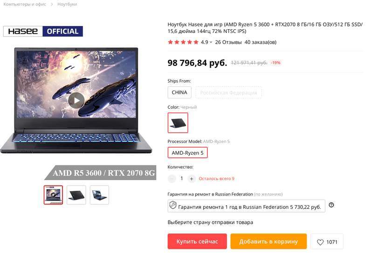Select CHINA as shipping origin
Image resolution: width=369 pixels, height=253 pixels.
pos(179,92)
